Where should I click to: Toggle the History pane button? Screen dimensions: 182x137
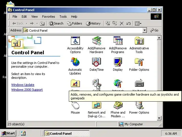93,23
